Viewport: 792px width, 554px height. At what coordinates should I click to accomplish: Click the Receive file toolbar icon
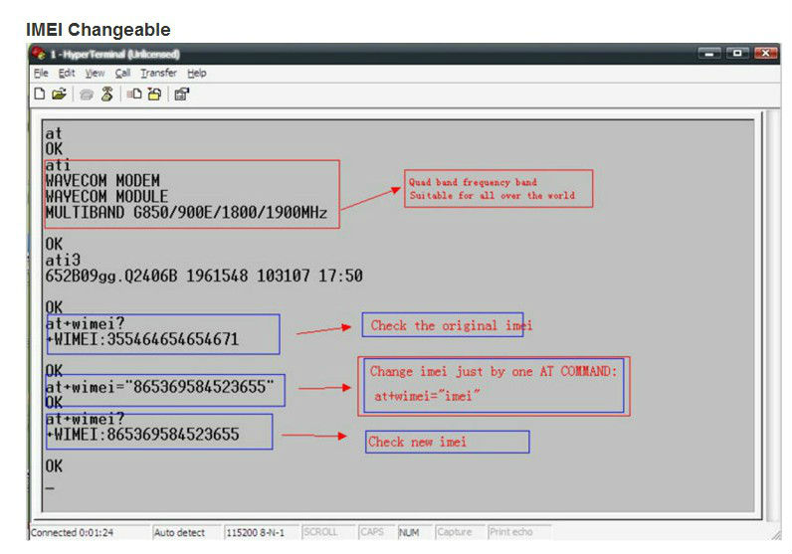tap(154, 93)
